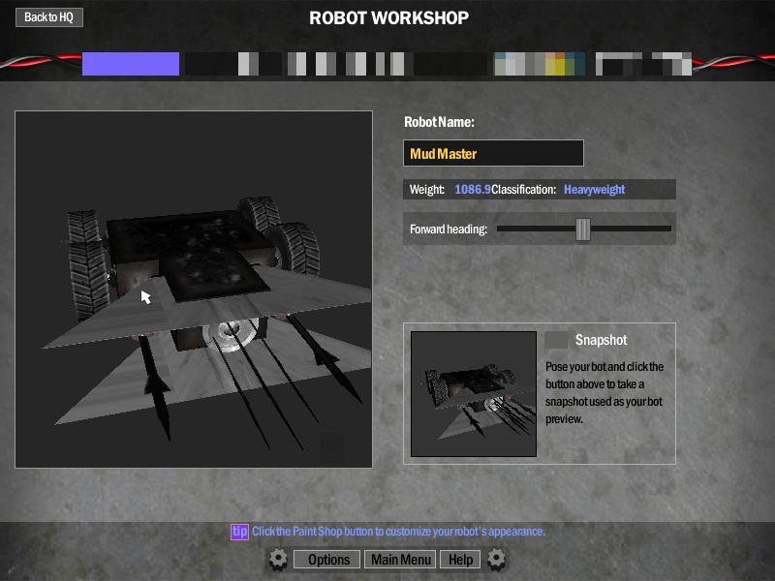Click the Paint Shop tip sentence
775x581 pixels.
[398, 532]
